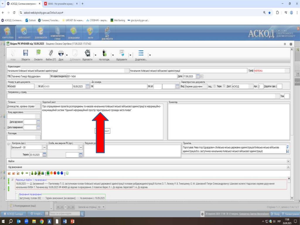The height and width of the screenshot is (225, 300).
Task: Open attached Файли (37)
Action: 51,55
